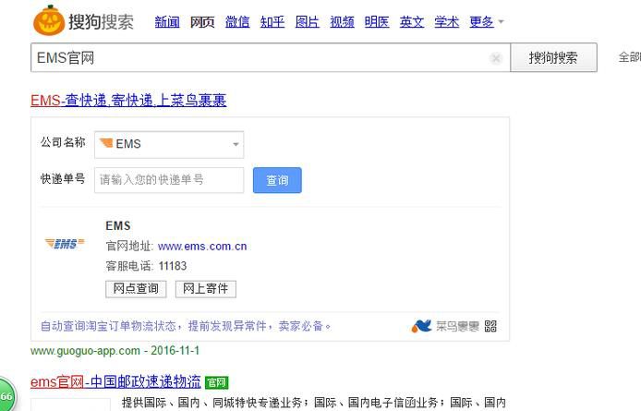
Task: Focus the 快递单号 tracking number input field
Action: click(169, 180)
